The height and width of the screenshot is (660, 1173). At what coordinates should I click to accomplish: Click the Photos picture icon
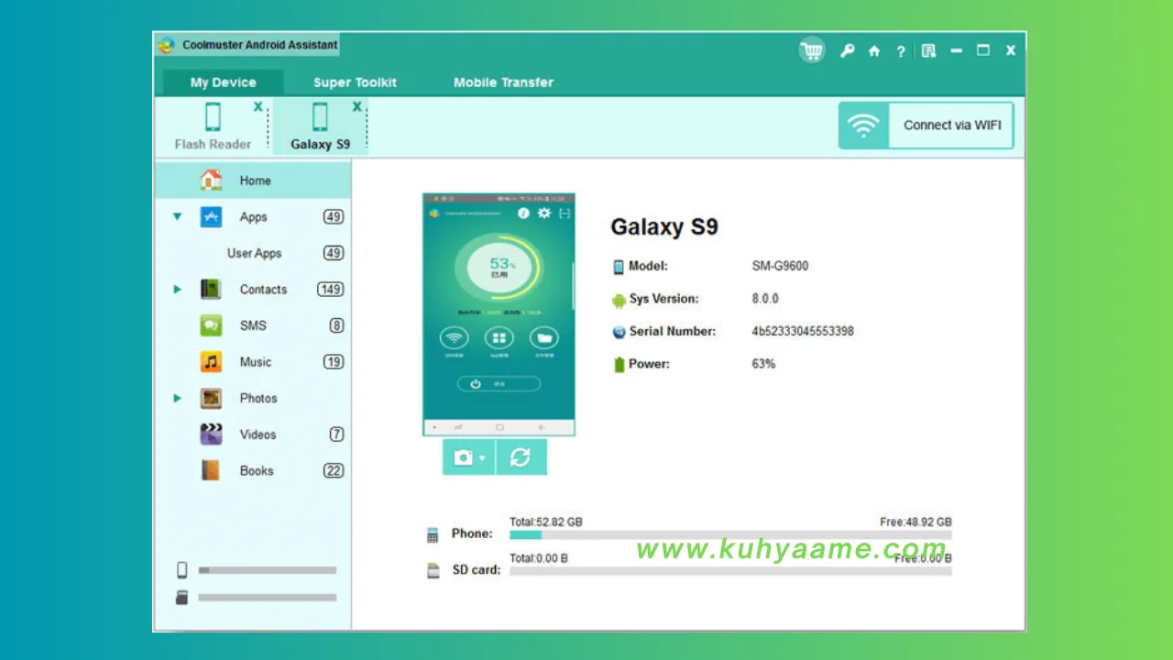pos(211,398)
